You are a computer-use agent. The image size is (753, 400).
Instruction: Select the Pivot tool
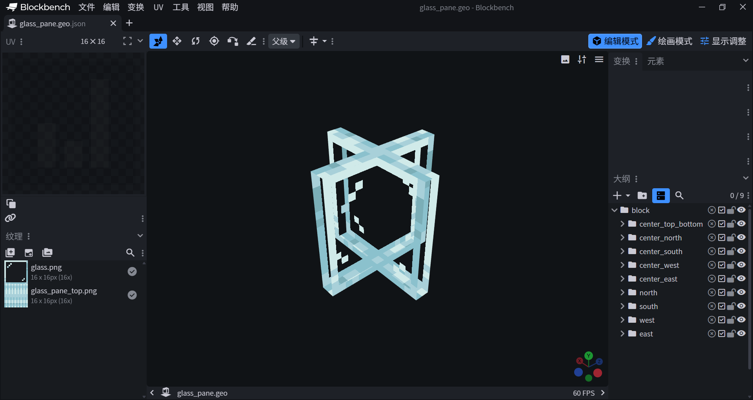pos(214,41)
